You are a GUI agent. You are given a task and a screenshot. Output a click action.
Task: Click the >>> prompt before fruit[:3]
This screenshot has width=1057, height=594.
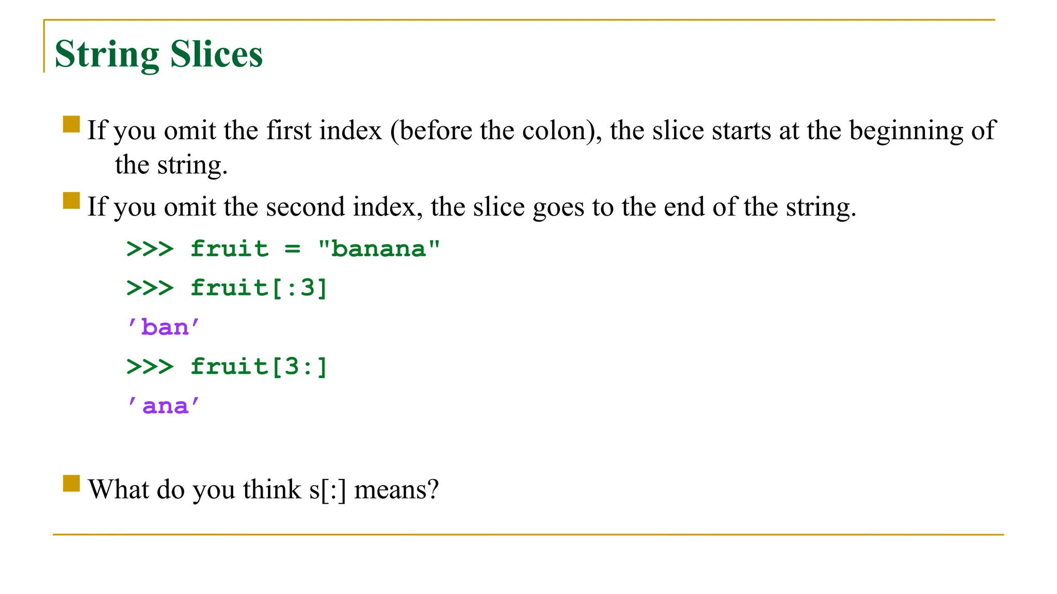150,288
